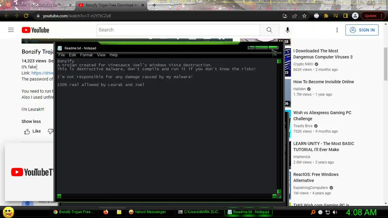Click the YouTube search magnifier button

click(x=269, y=30)
